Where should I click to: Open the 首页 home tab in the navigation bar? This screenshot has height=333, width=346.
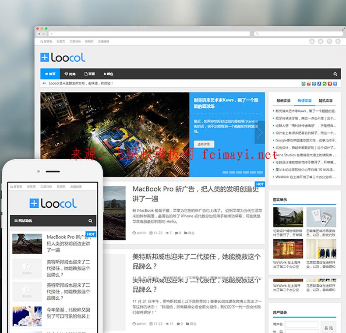pyautogui.click(x=49, y=74)
